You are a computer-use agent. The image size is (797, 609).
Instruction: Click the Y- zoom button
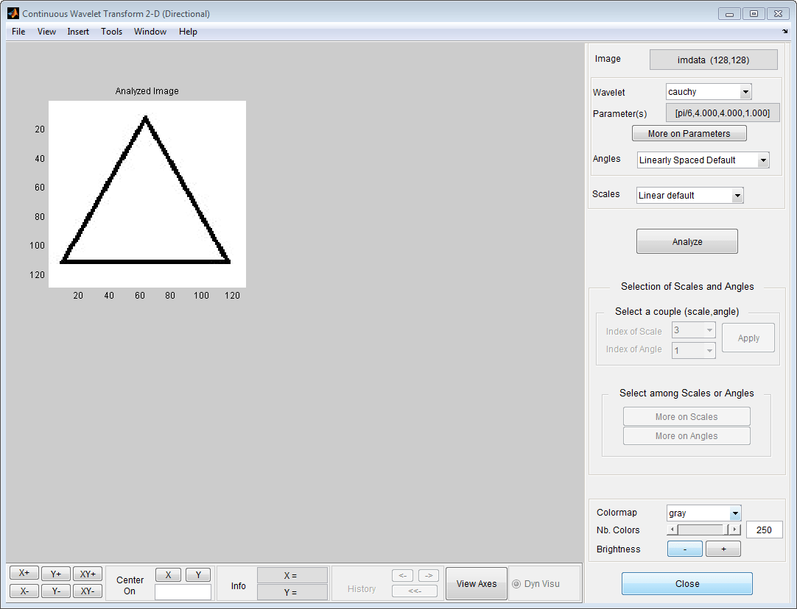coord(56,591)
